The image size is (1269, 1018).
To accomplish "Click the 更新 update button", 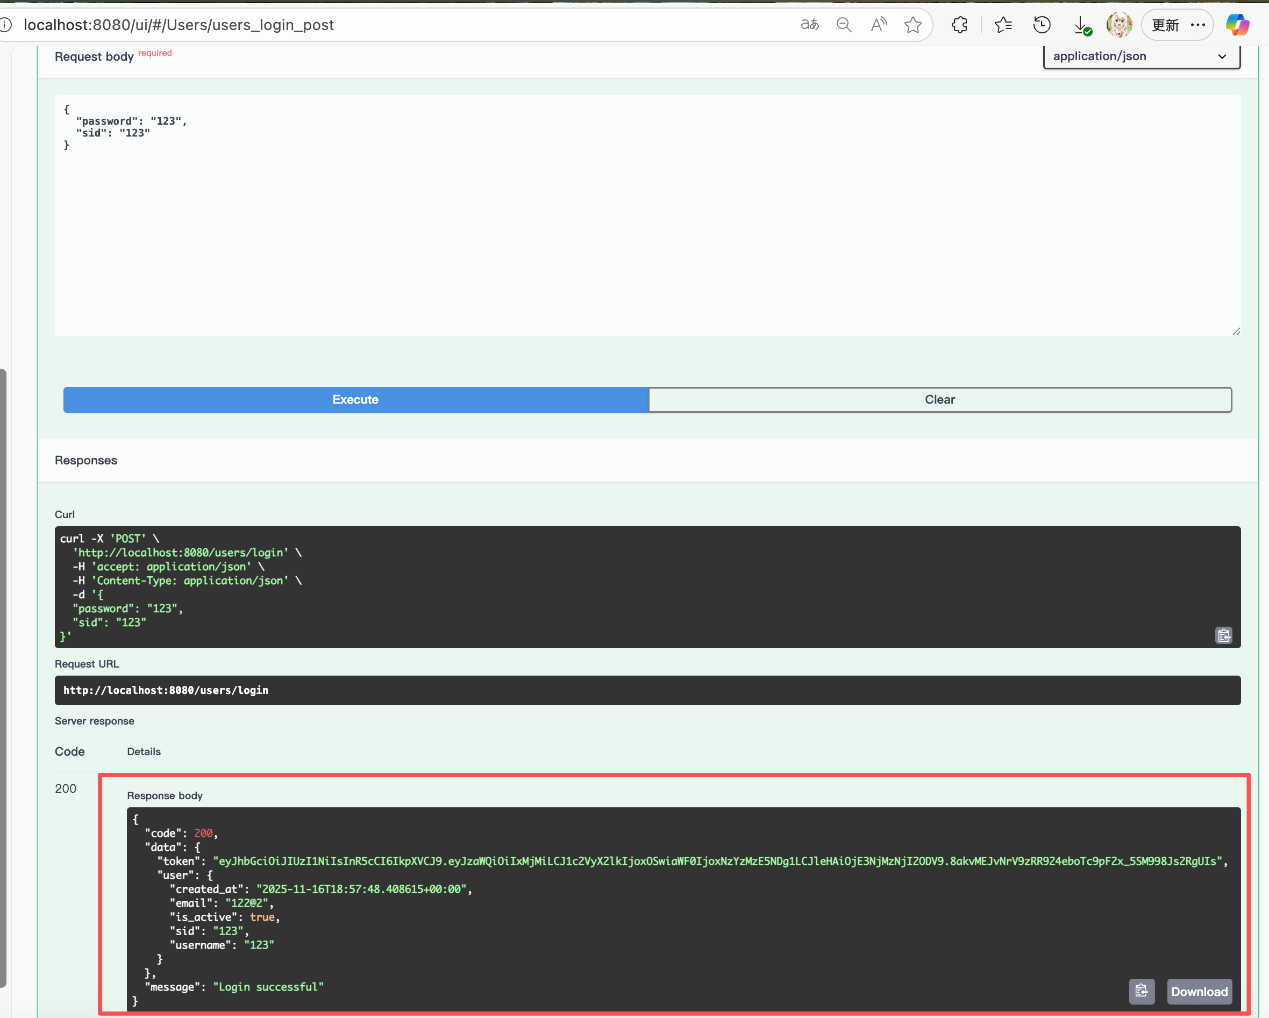I will pyautogui.click(x=1165, y=25).
